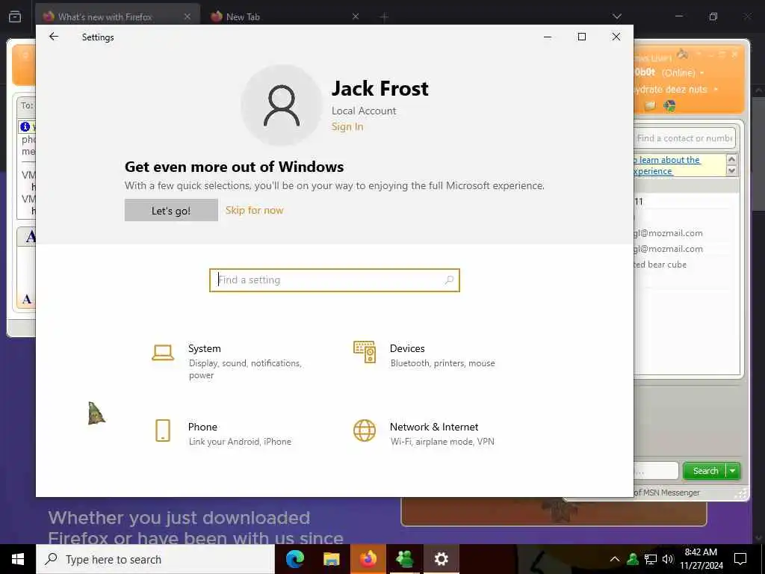Open the personal message dropdown arrow in Messenger

(716, 90)
